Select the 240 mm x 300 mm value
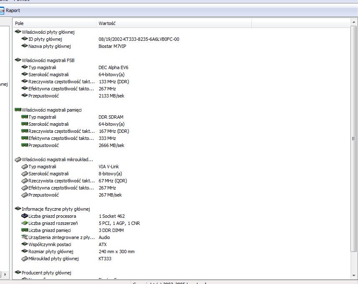The height and width of the screenshot is (284, 358). [117, 252]
